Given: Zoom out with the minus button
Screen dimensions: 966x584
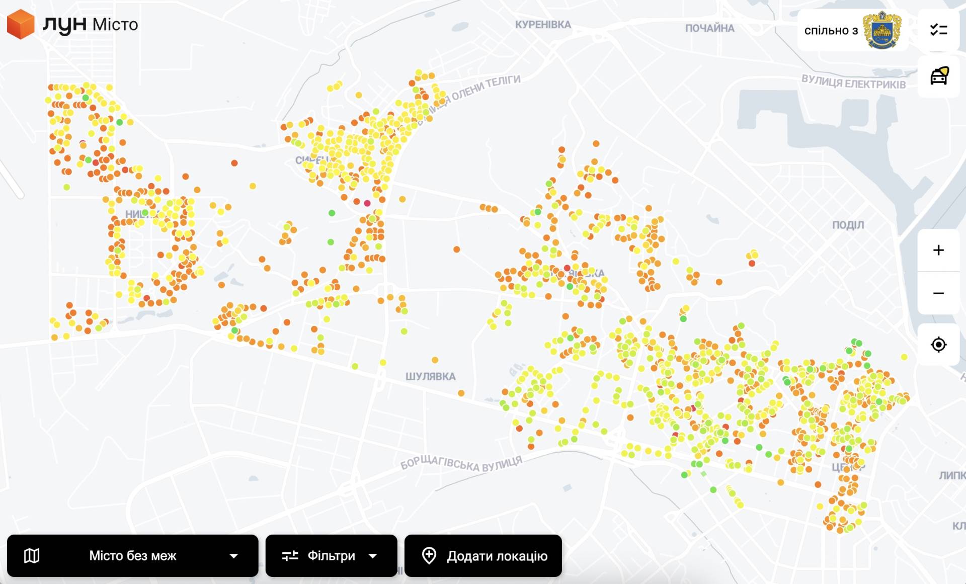Looking at the screenshot, I should (x=938, y=293).
